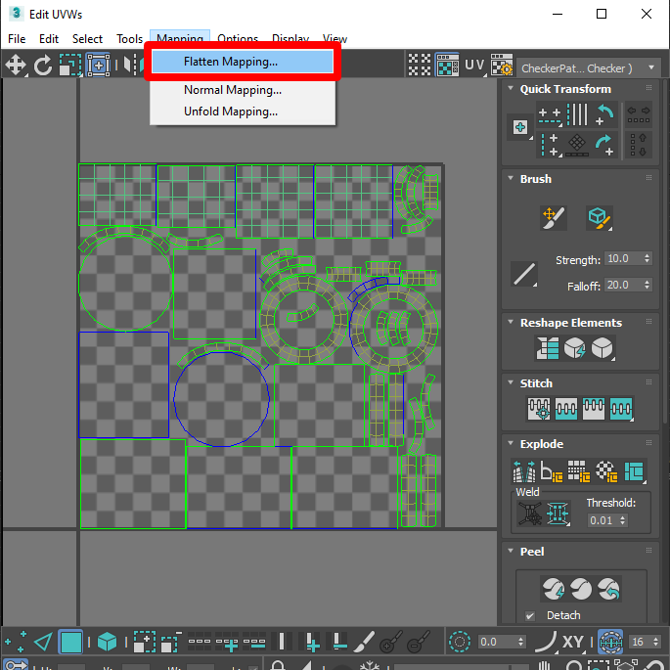This screenshot has height=670, width=670.
Task: Click Set Pivot icon in Quick Transform
Action: 520,127
